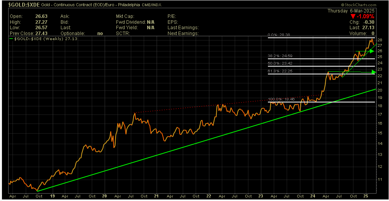Select the Chg value -0.30

click(369, 22)
